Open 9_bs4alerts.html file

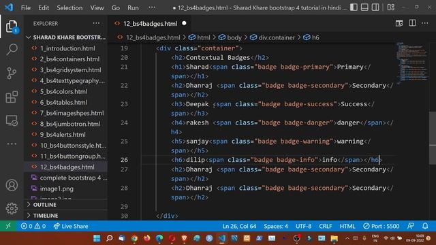tap(63, 135)
